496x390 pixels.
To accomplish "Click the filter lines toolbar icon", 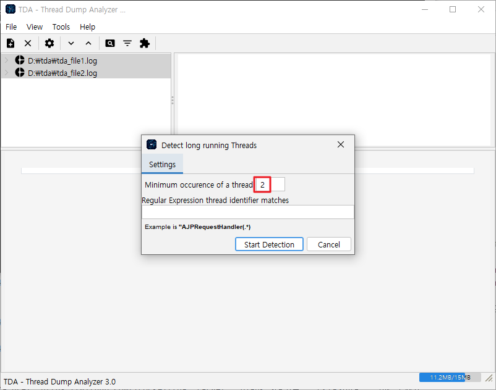I will tap(127, 43).
